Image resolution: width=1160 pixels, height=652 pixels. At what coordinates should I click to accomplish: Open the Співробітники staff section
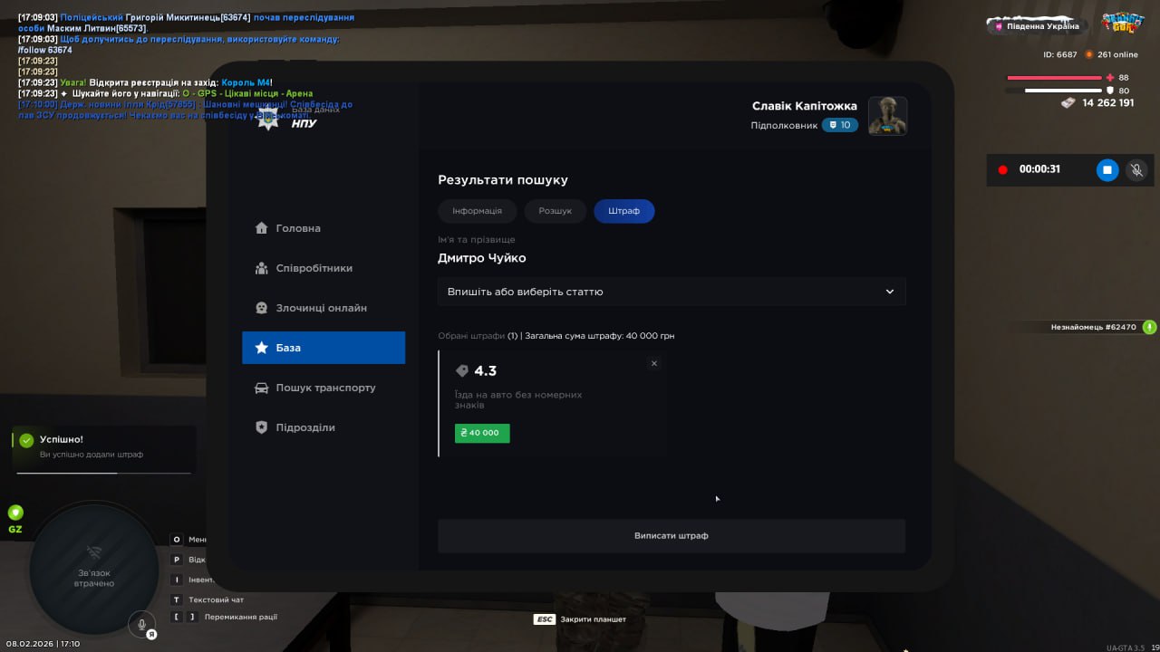click(x=324, y=268)
